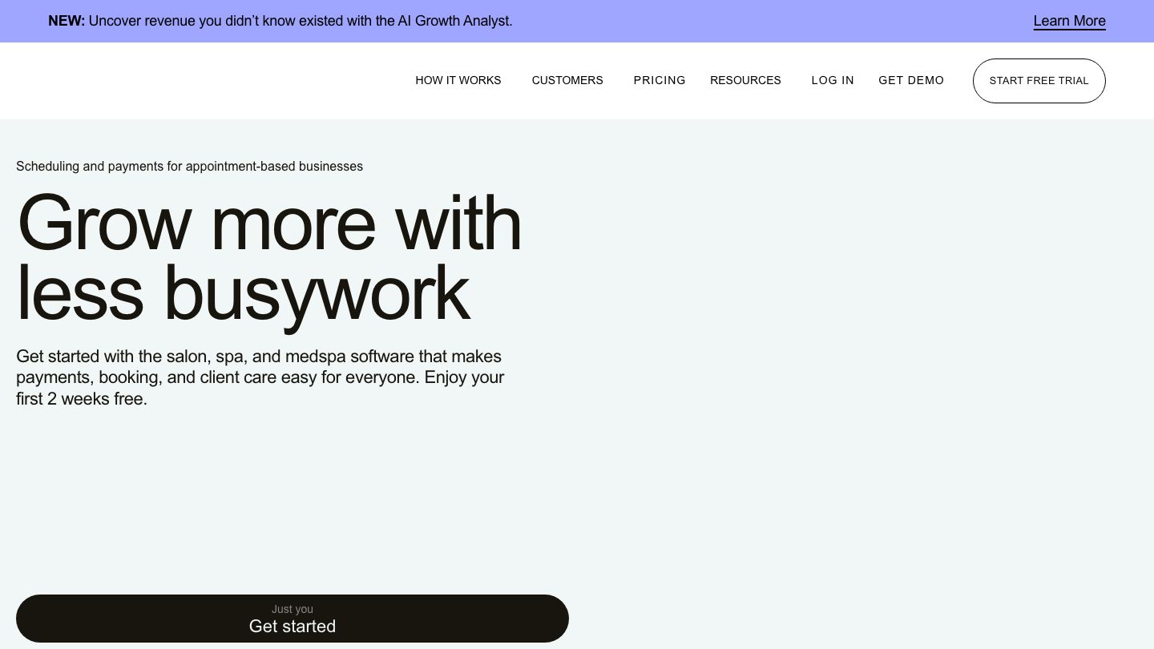Open the Log In page
Screen dimensions: 1154x649
click(x=833, y=80)
